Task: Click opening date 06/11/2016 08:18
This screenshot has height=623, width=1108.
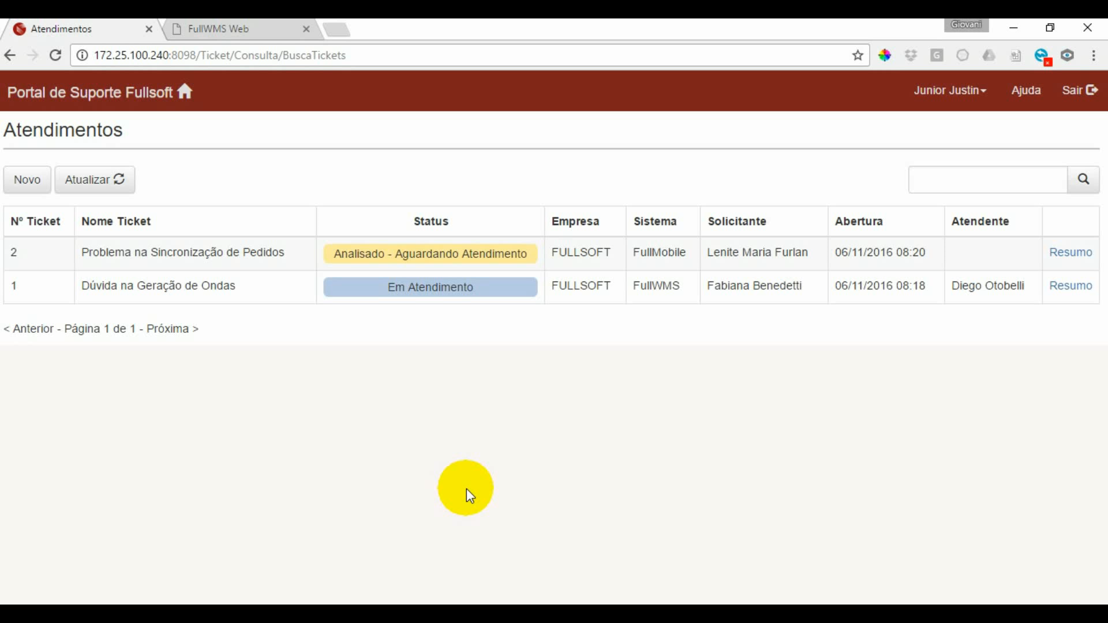Action: [x=880, y=286]
